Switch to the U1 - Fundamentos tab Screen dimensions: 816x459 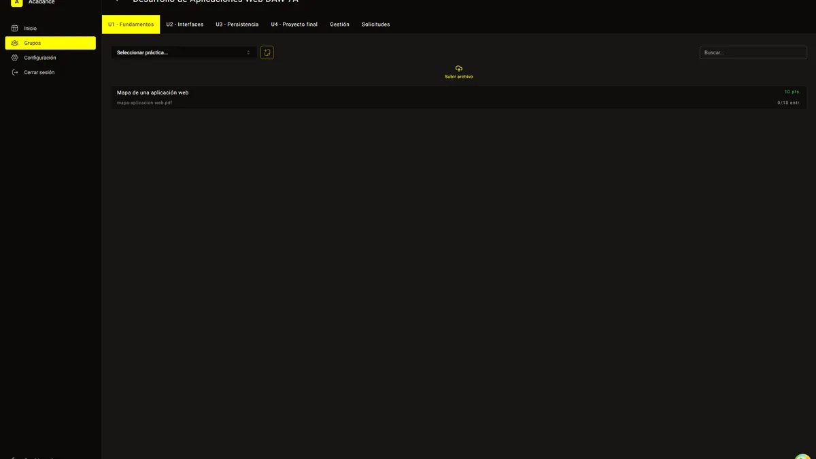(131, 24)
